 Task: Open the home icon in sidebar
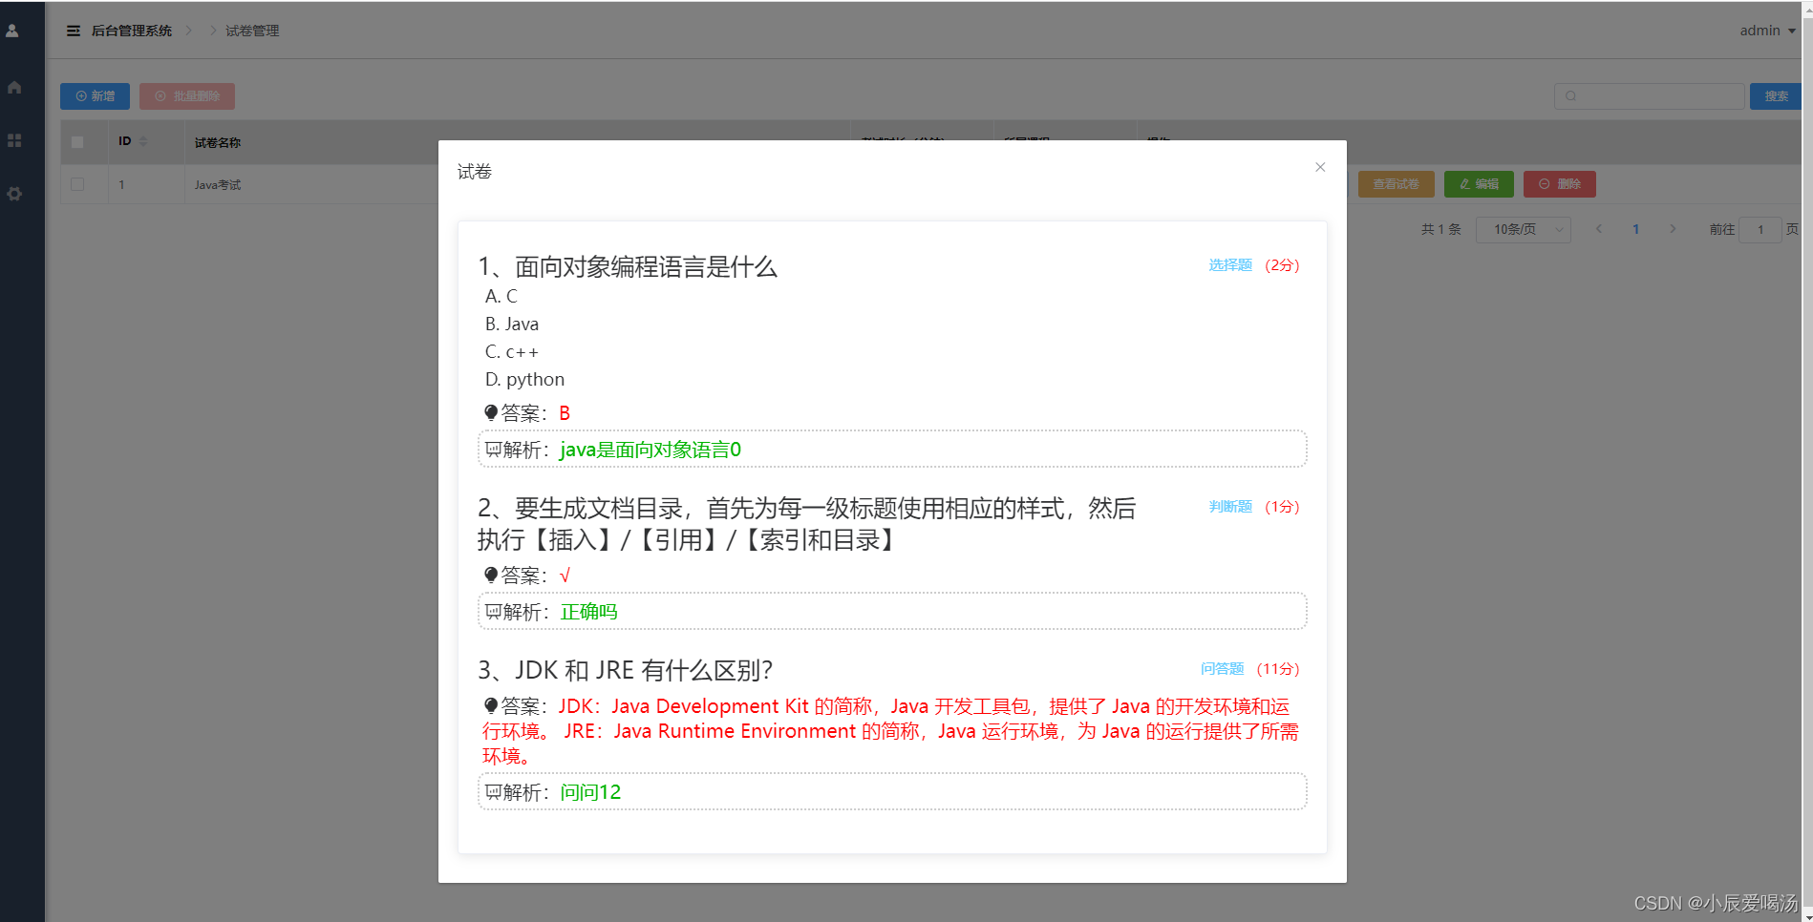[x=14, y=87]
